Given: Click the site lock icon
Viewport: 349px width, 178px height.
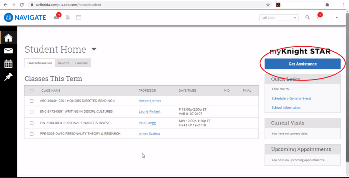Looking at the screenshot, I should pyautogui.click(x=32, y=5).
